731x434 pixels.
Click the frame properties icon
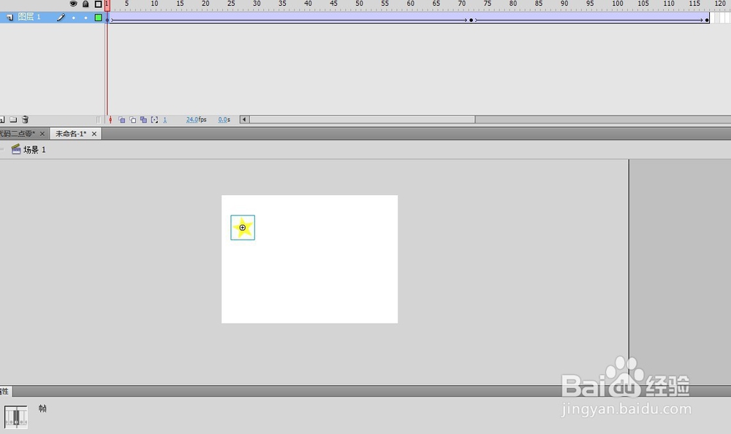tap(16, 416)
